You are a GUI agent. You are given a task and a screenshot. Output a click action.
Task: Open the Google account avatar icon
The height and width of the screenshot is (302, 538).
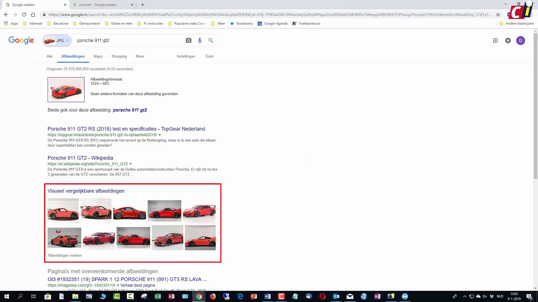click(x=521, y=41)
